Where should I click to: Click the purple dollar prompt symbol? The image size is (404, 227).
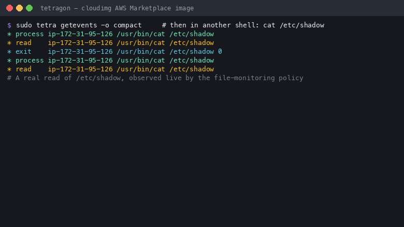[x=9, y=25]
